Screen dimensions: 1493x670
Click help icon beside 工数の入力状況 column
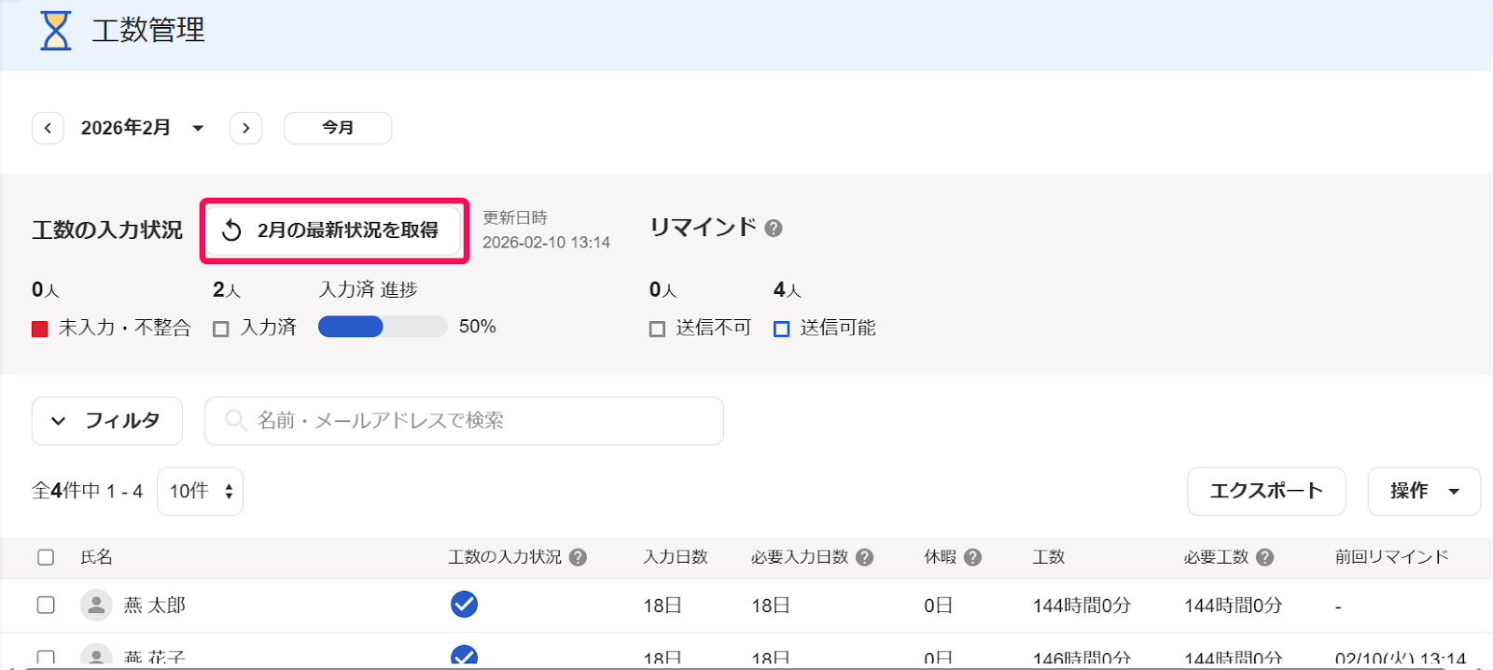[579, 557]
